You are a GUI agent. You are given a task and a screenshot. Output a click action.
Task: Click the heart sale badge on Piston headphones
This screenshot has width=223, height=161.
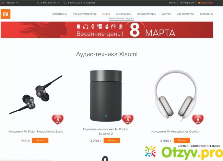58,119
